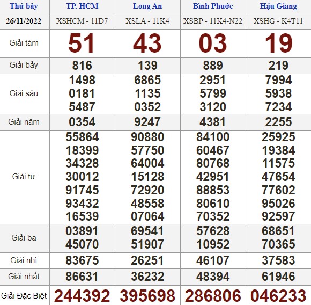Click the XSHG - K4T11 code
Viewport: 311px width, 305px height.
(x=278, y=21)
